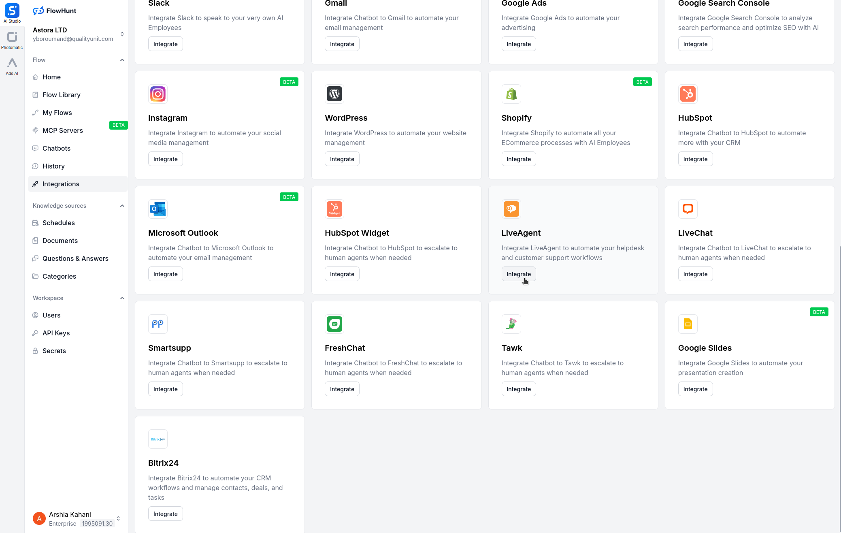Click the LiveAgent orange icon
Viewport: 841px width, 533px height.
coord(511,209)
